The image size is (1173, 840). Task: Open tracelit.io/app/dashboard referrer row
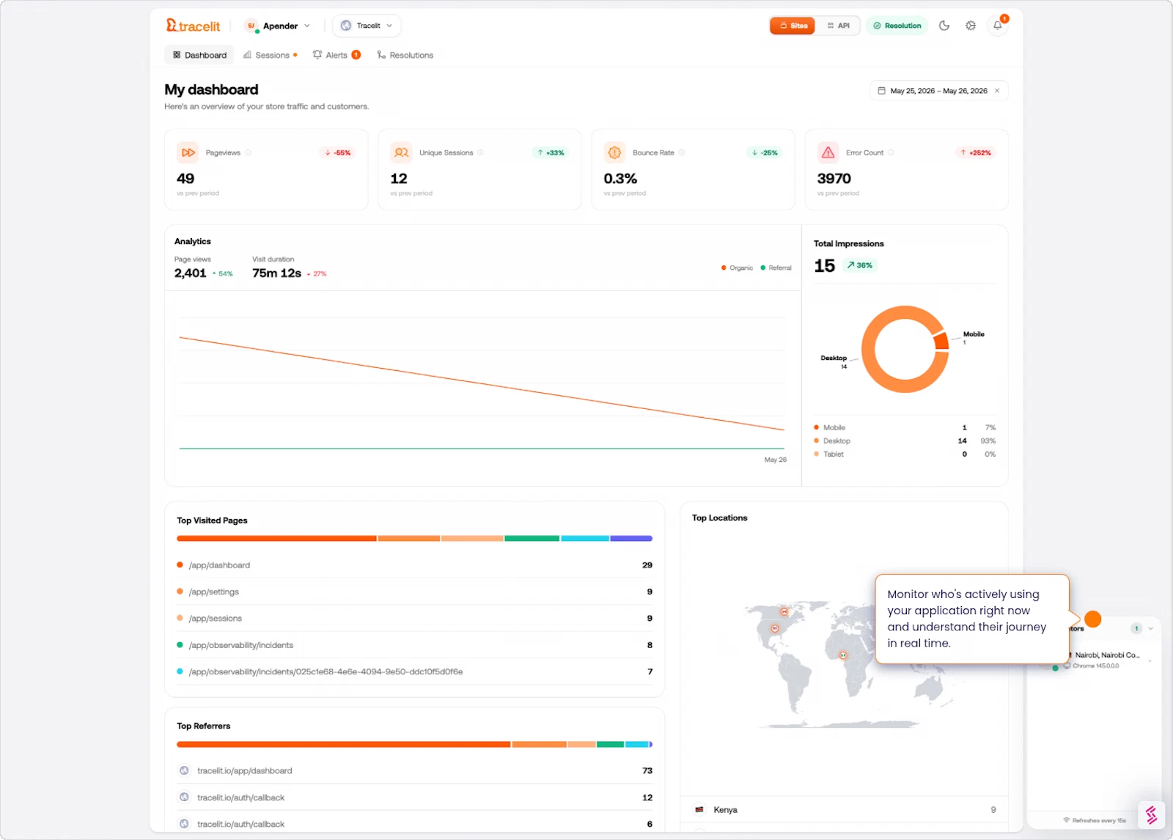[414, 771]
